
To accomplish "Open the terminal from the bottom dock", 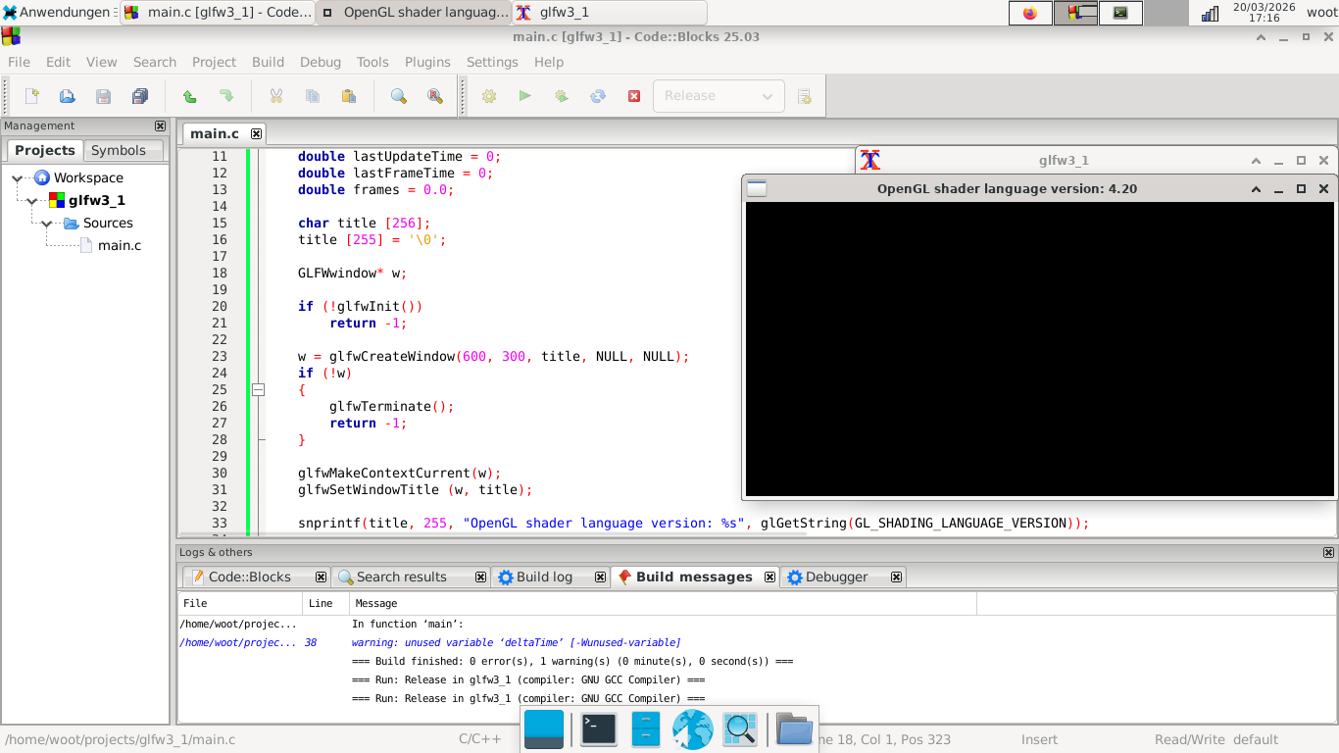I will tap(598, 729).
